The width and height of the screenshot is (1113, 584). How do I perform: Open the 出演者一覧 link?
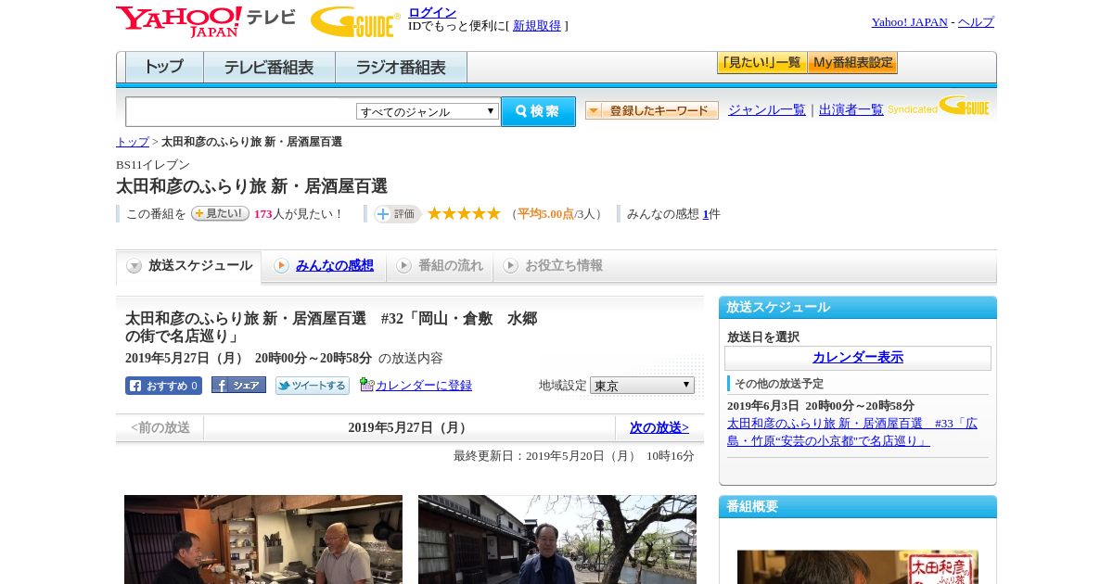click(x=851, y=109)
